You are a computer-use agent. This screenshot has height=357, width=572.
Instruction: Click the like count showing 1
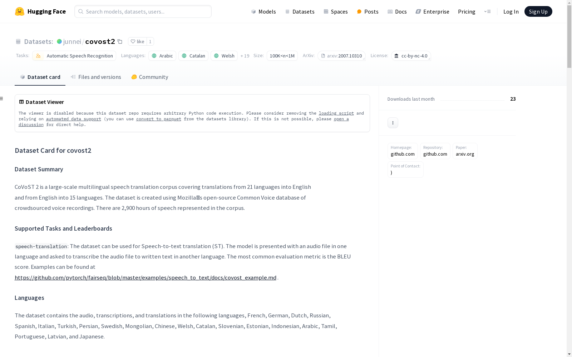(150, 41)
